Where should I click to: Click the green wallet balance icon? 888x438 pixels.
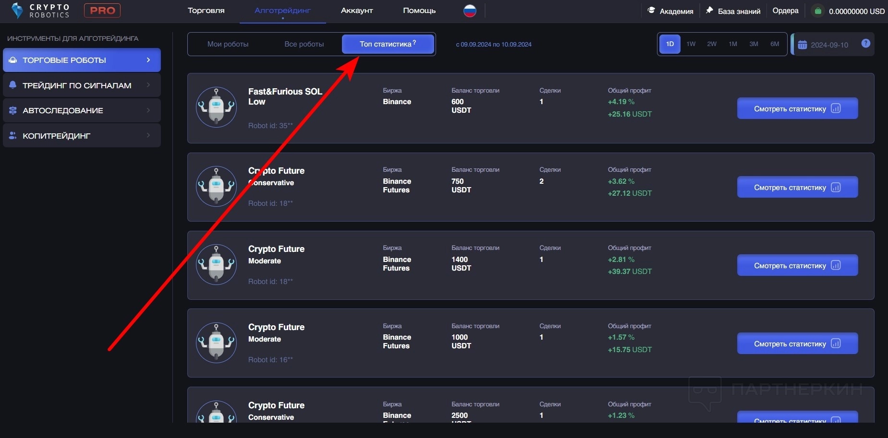point(818,11)
